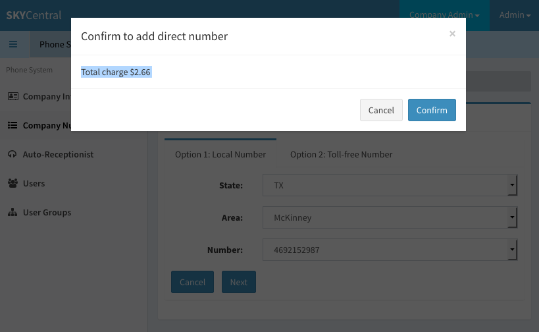Click the Company Numbers list icon
This screenshot has height=332, width=539.
tap(13, 125)
